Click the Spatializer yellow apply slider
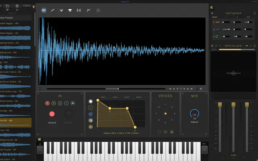Viewport: 258px width, 161px height. coord(237,50)
